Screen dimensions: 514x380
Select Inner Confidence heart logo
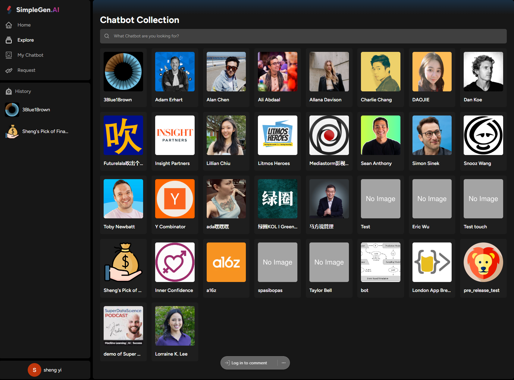coord(175,262)
